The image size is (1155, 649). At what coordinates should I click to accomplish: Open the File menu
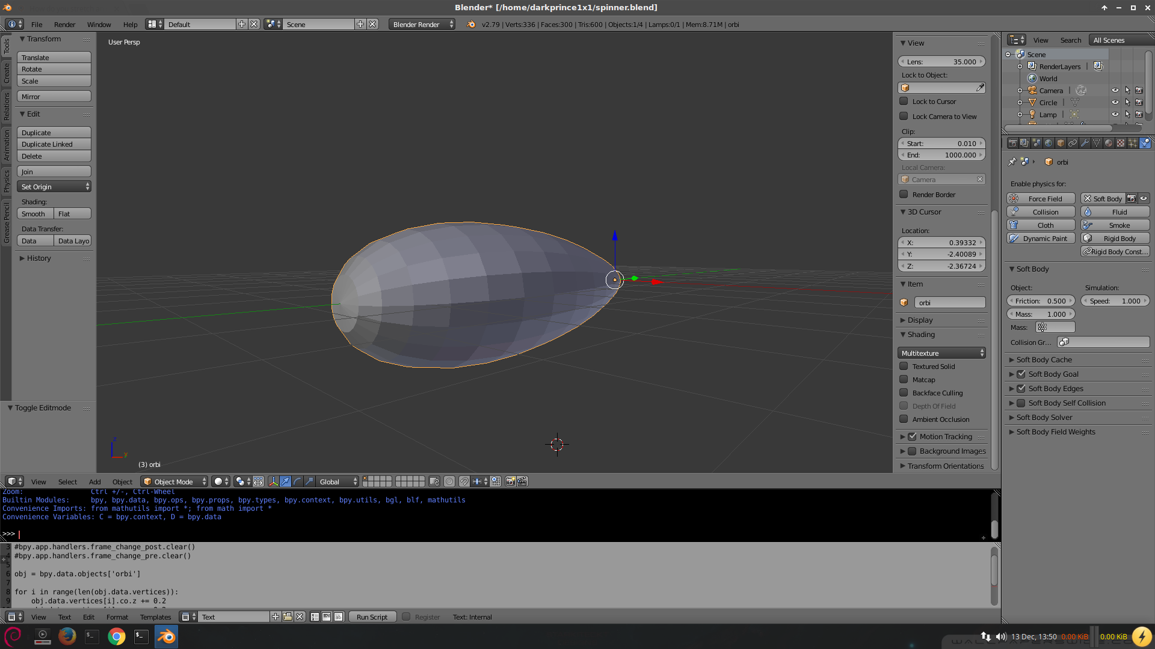coord(37,24)
